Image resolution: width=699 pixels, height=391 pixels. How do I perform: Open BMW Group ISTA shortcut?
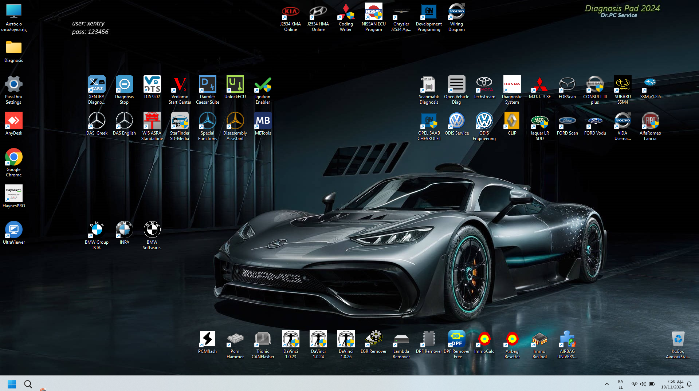click(x=97, y=235)
